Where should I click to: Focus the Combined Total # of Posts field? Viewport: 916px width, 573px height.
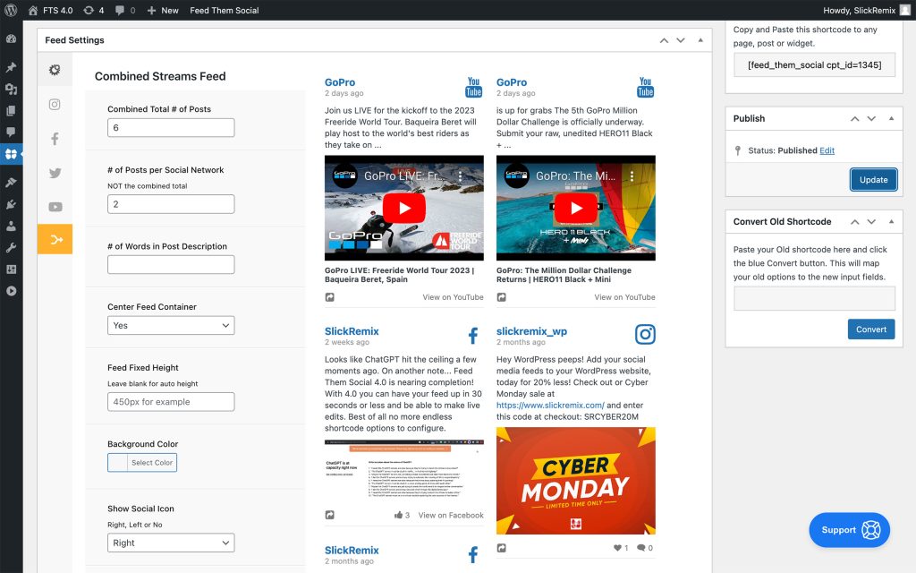[x=171, y=127]
